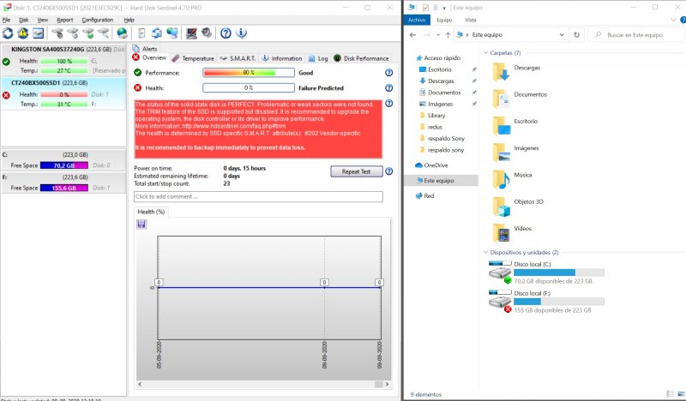Click the C: free space bar 70,2 GB

64,165
